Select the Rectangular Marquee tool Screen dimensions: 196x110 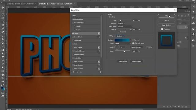pos(3,11)
